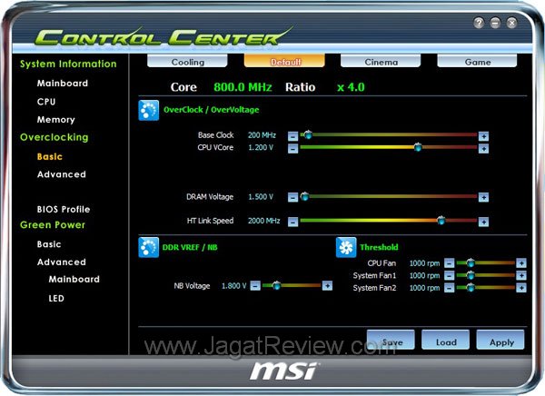545x396 pixels.
Task: Lower System Fan1 threshold with minus button
Action: click(449, 276)
